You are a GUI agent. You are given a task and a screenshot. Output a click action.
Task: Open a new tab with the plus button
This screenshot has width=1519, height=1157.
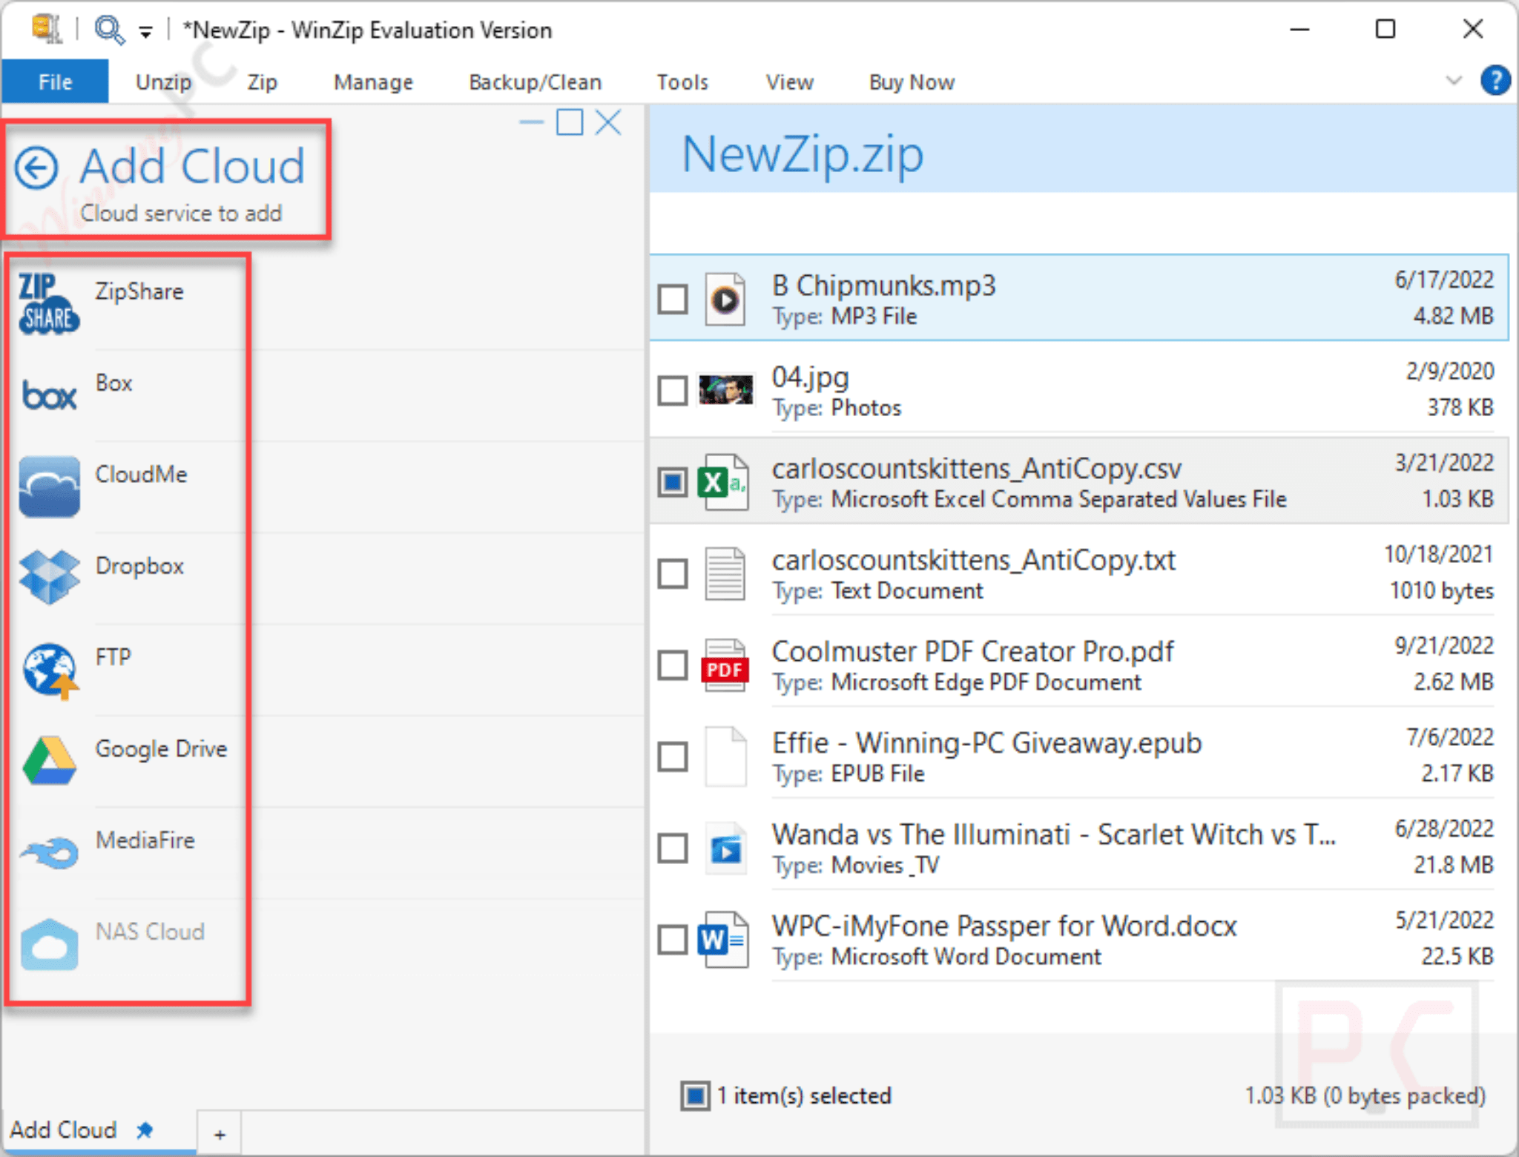pos(220,1133)
